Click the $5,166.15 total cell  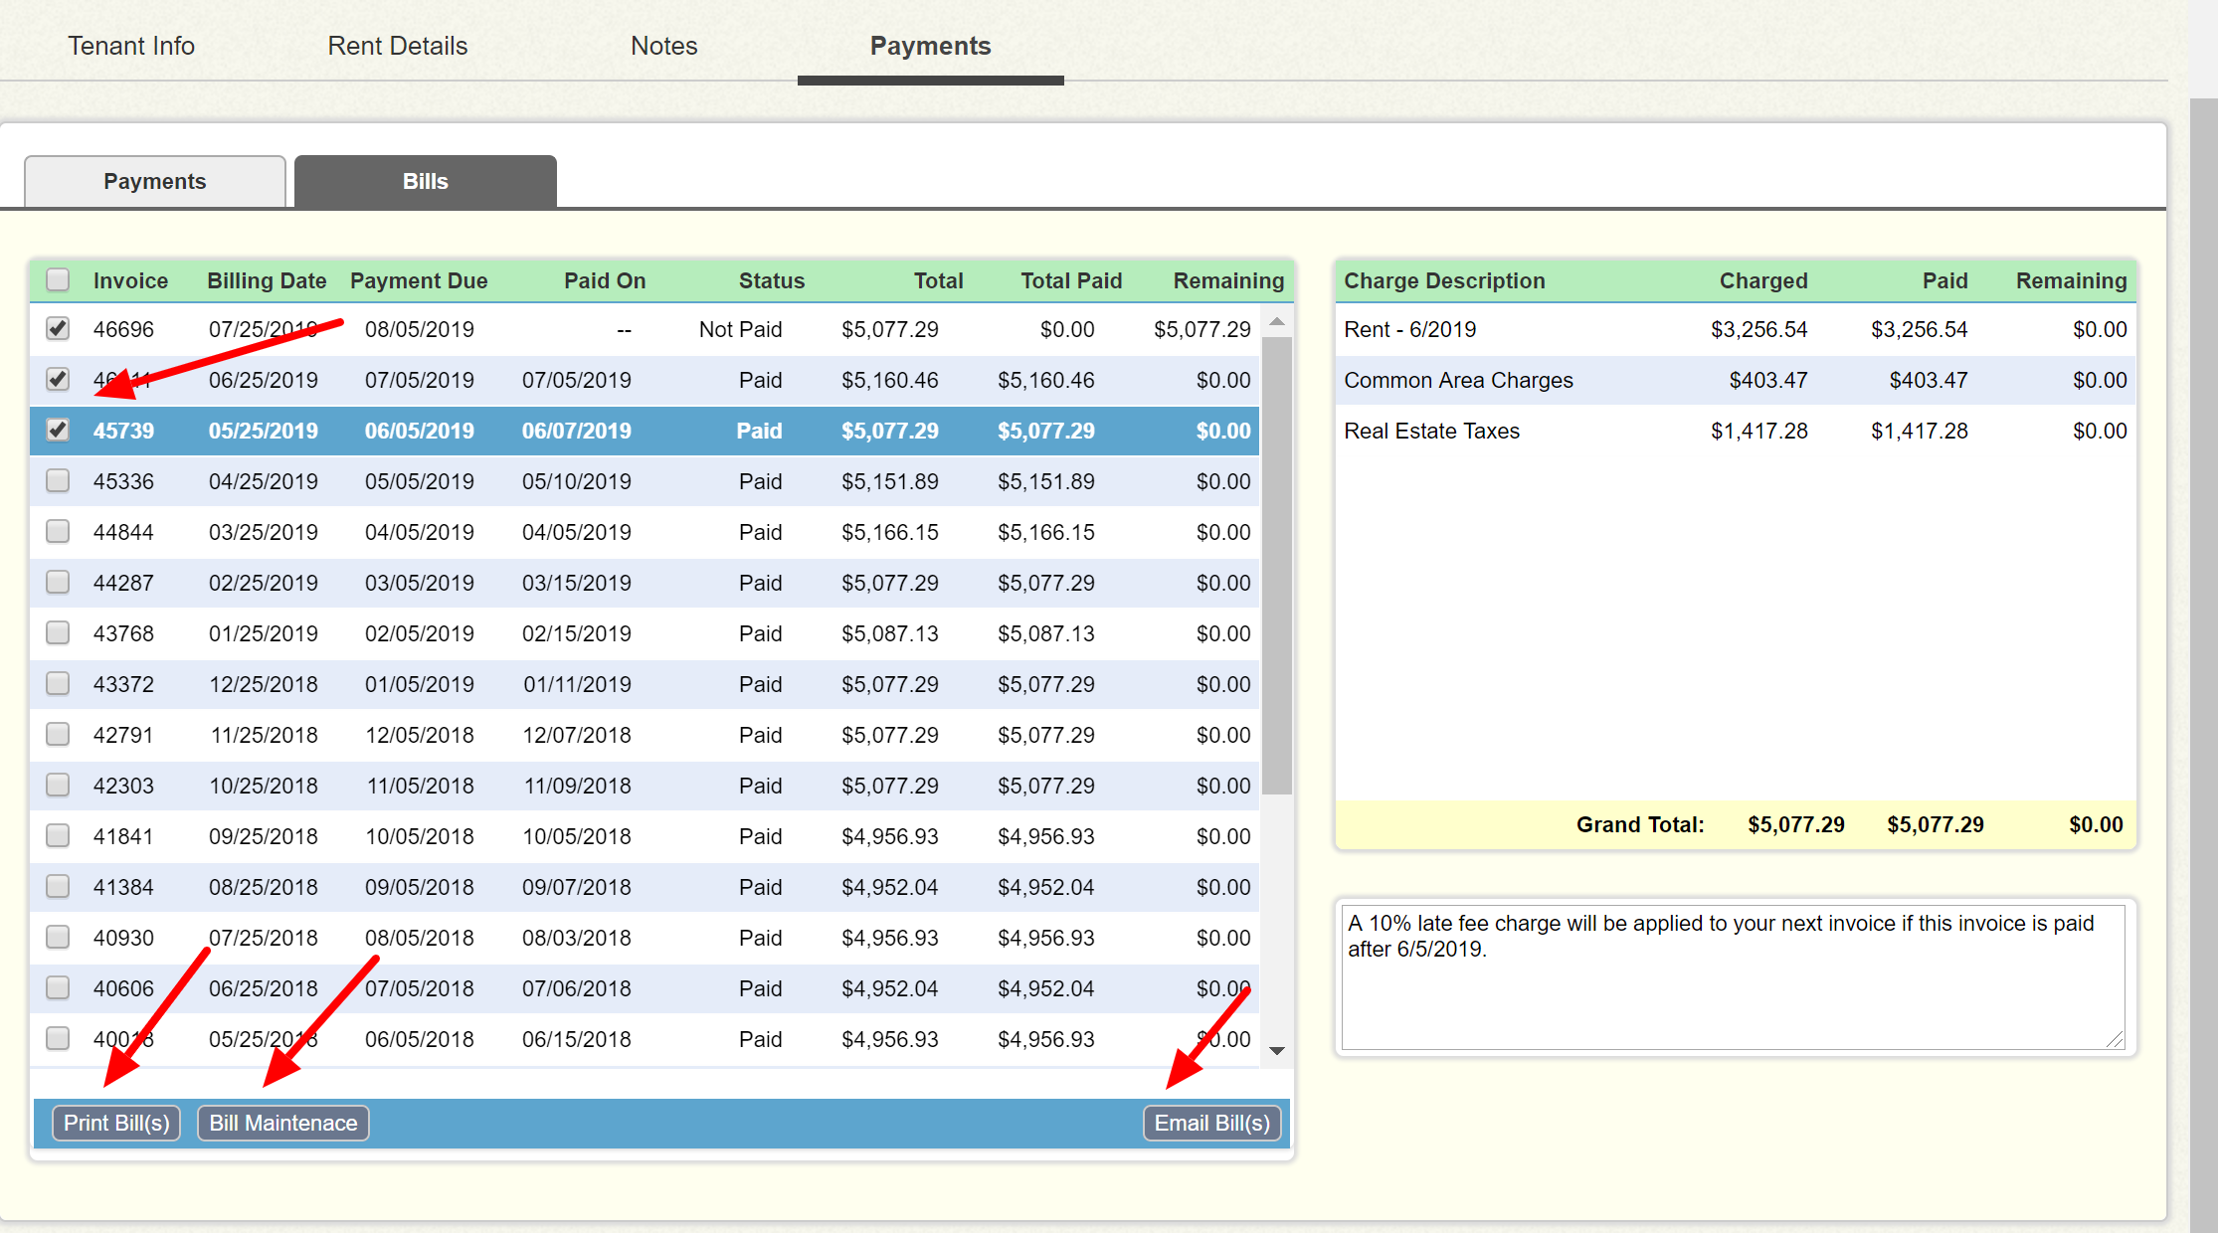coord(889,532)
